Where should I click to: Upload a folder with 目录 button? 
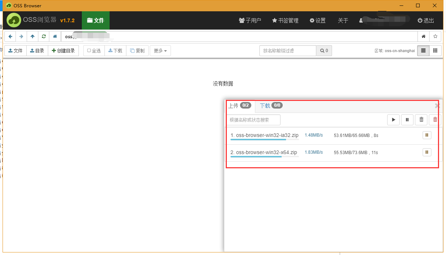(x=37, y=51)
